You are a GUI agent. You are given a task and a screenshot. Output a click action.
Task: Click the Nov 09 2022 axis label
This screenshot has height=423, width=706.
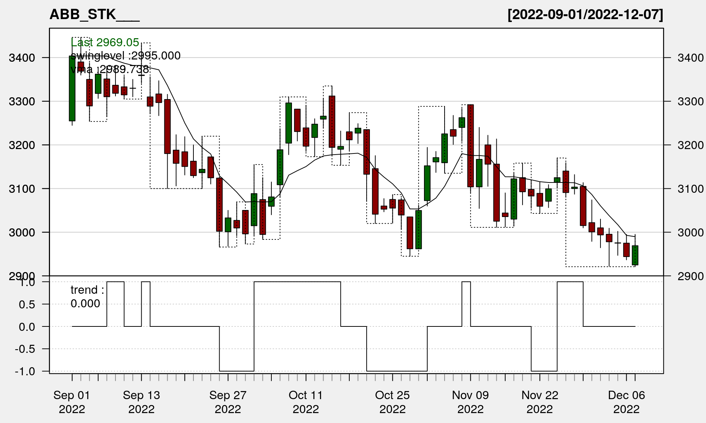470,402
